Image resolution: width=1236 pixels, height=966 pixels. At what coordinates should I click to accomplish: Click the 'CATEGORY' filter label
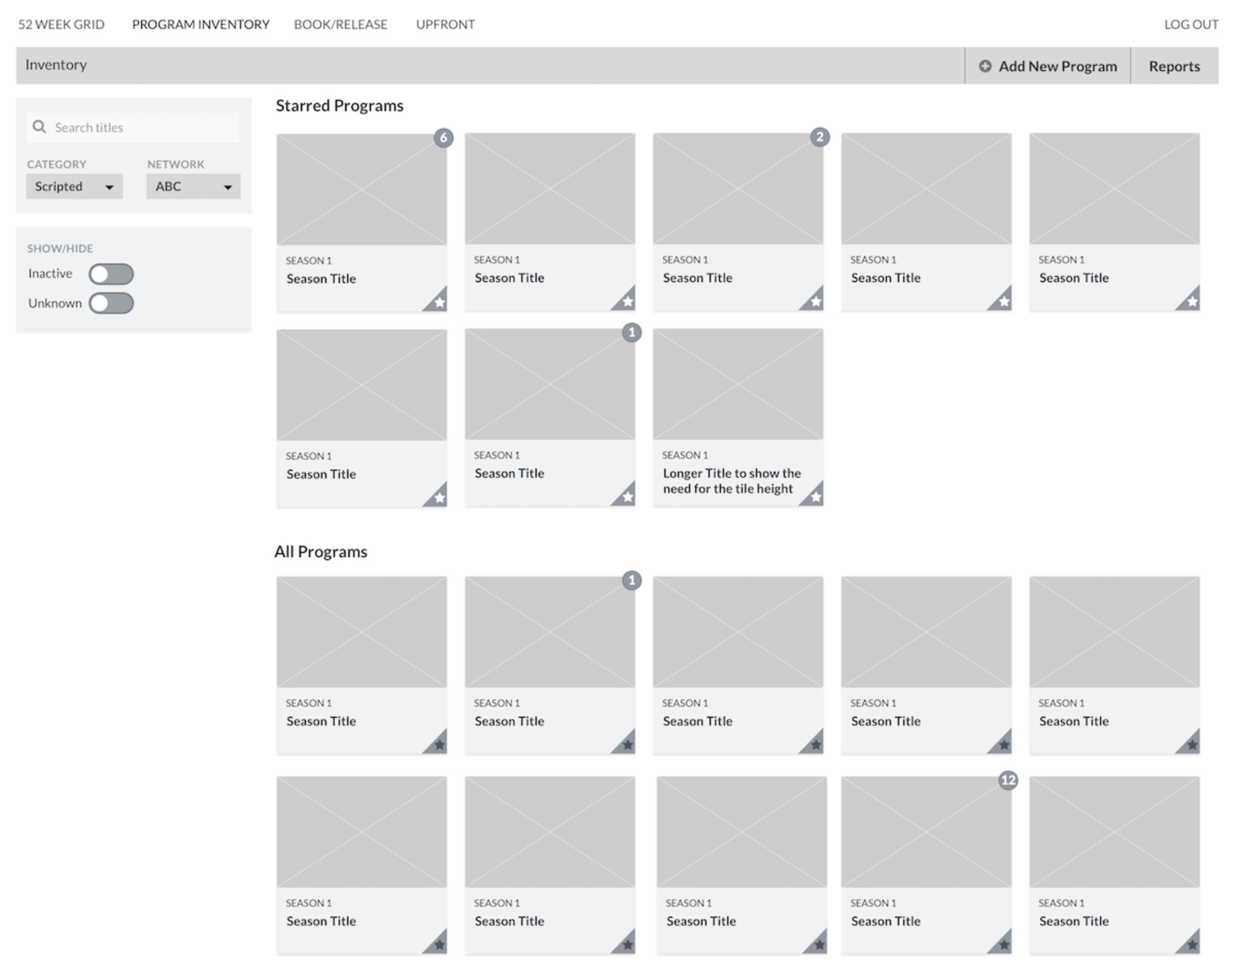(x=57, y=164)
